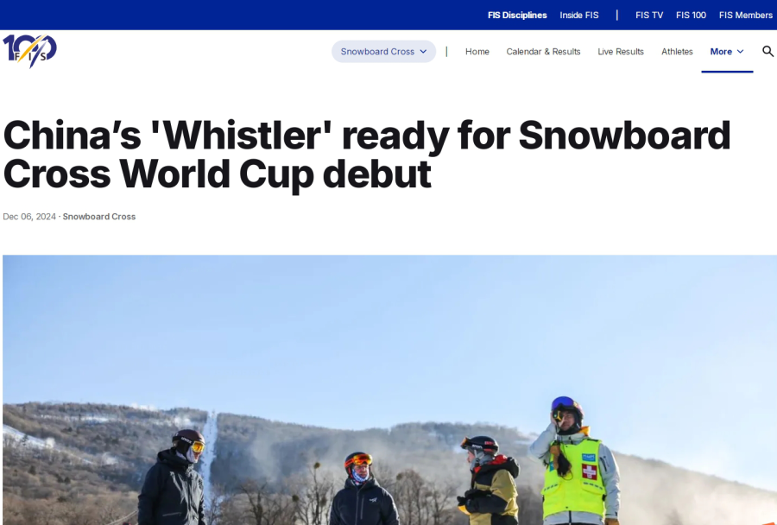Click the article headline about China's Whistler
This screenshot has height=525, width=777.
click(367, 155)
